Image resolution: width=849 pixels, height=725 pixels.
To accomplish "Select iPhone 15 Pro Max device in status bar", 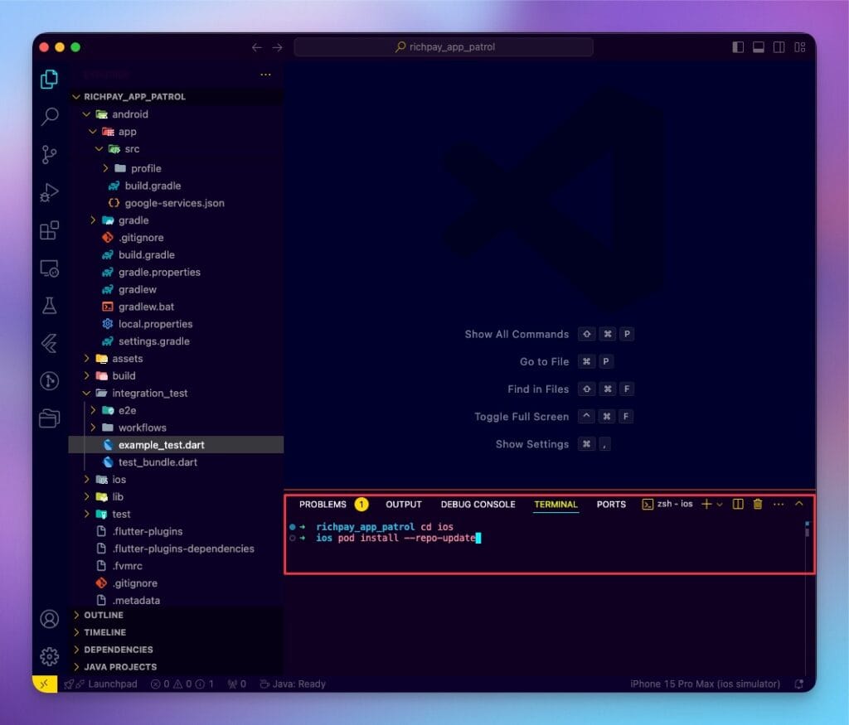I will [x=705, y=684].
